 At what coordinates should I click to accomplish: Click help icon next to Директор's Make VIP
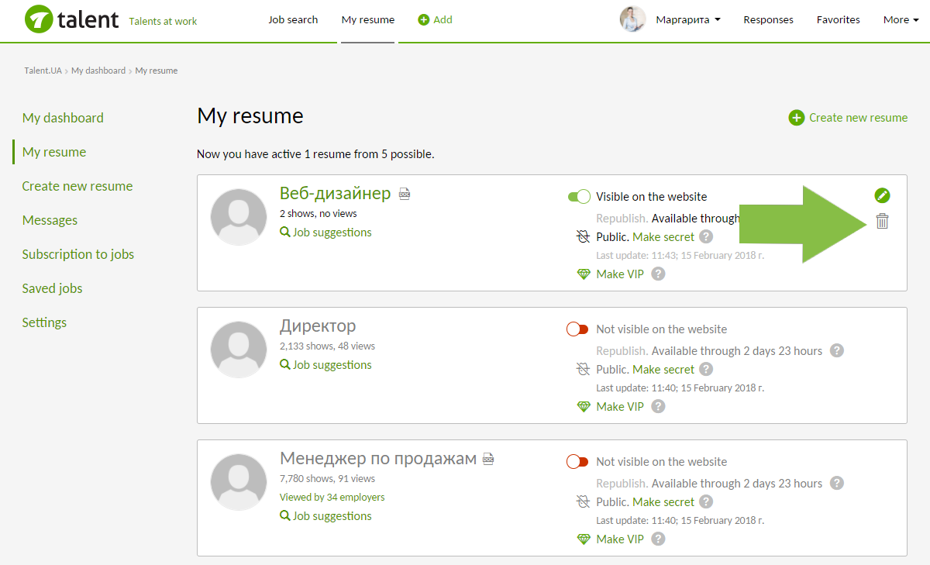click(x=658, y=406)
